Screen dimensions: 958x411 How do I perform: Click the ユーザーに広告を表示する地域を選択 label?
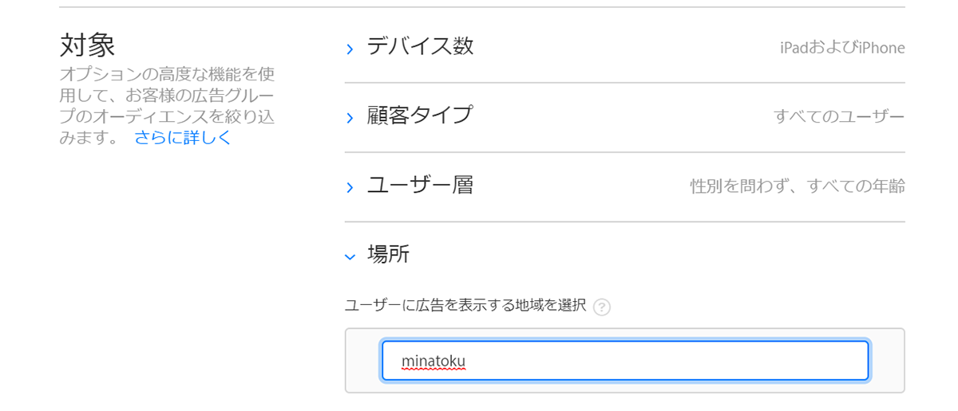pos(465,306)
